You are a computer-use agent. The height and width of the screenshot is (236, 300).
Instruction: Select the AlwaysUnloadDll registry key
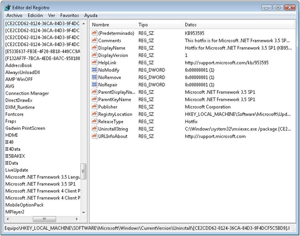(23, 72)
